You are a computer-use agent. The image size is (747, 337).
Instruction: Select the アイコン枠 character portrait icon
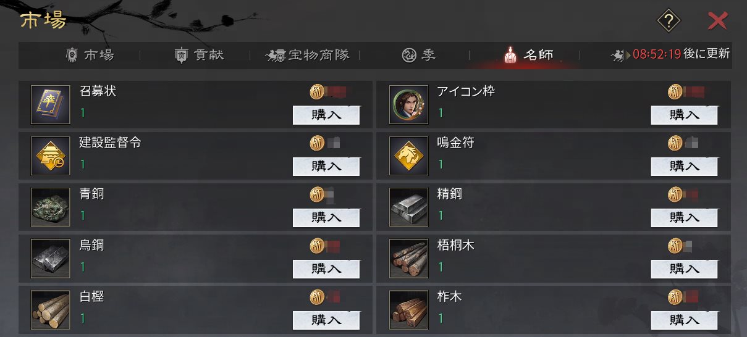[408, 104]
